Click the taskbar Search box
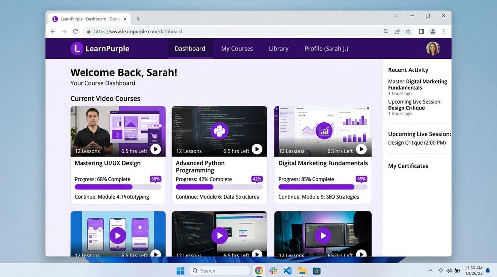The width and height of the screenshot is (497, 277). [220, 271]
